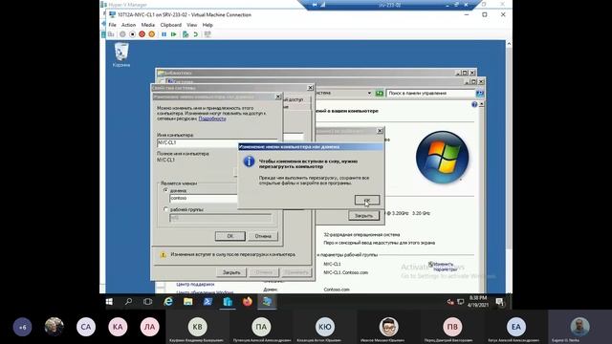Open Firefox from taskbar

click(x=248, y=302)
